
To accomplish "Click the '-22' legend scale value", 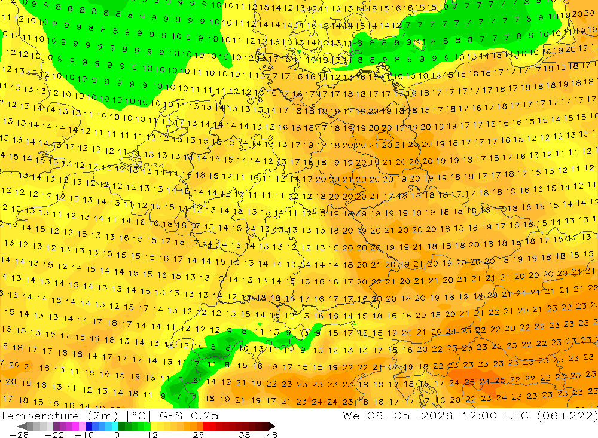I will point(54,434).
